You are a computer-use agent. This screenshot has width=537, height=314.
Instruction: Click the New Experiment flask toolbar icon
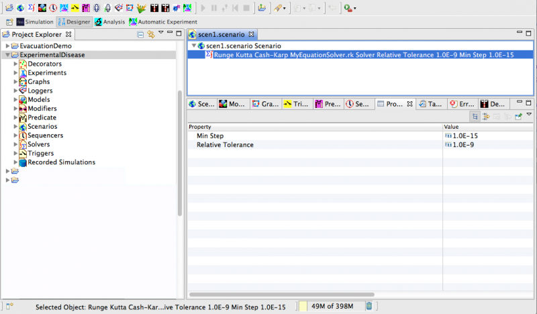point(64,7)
